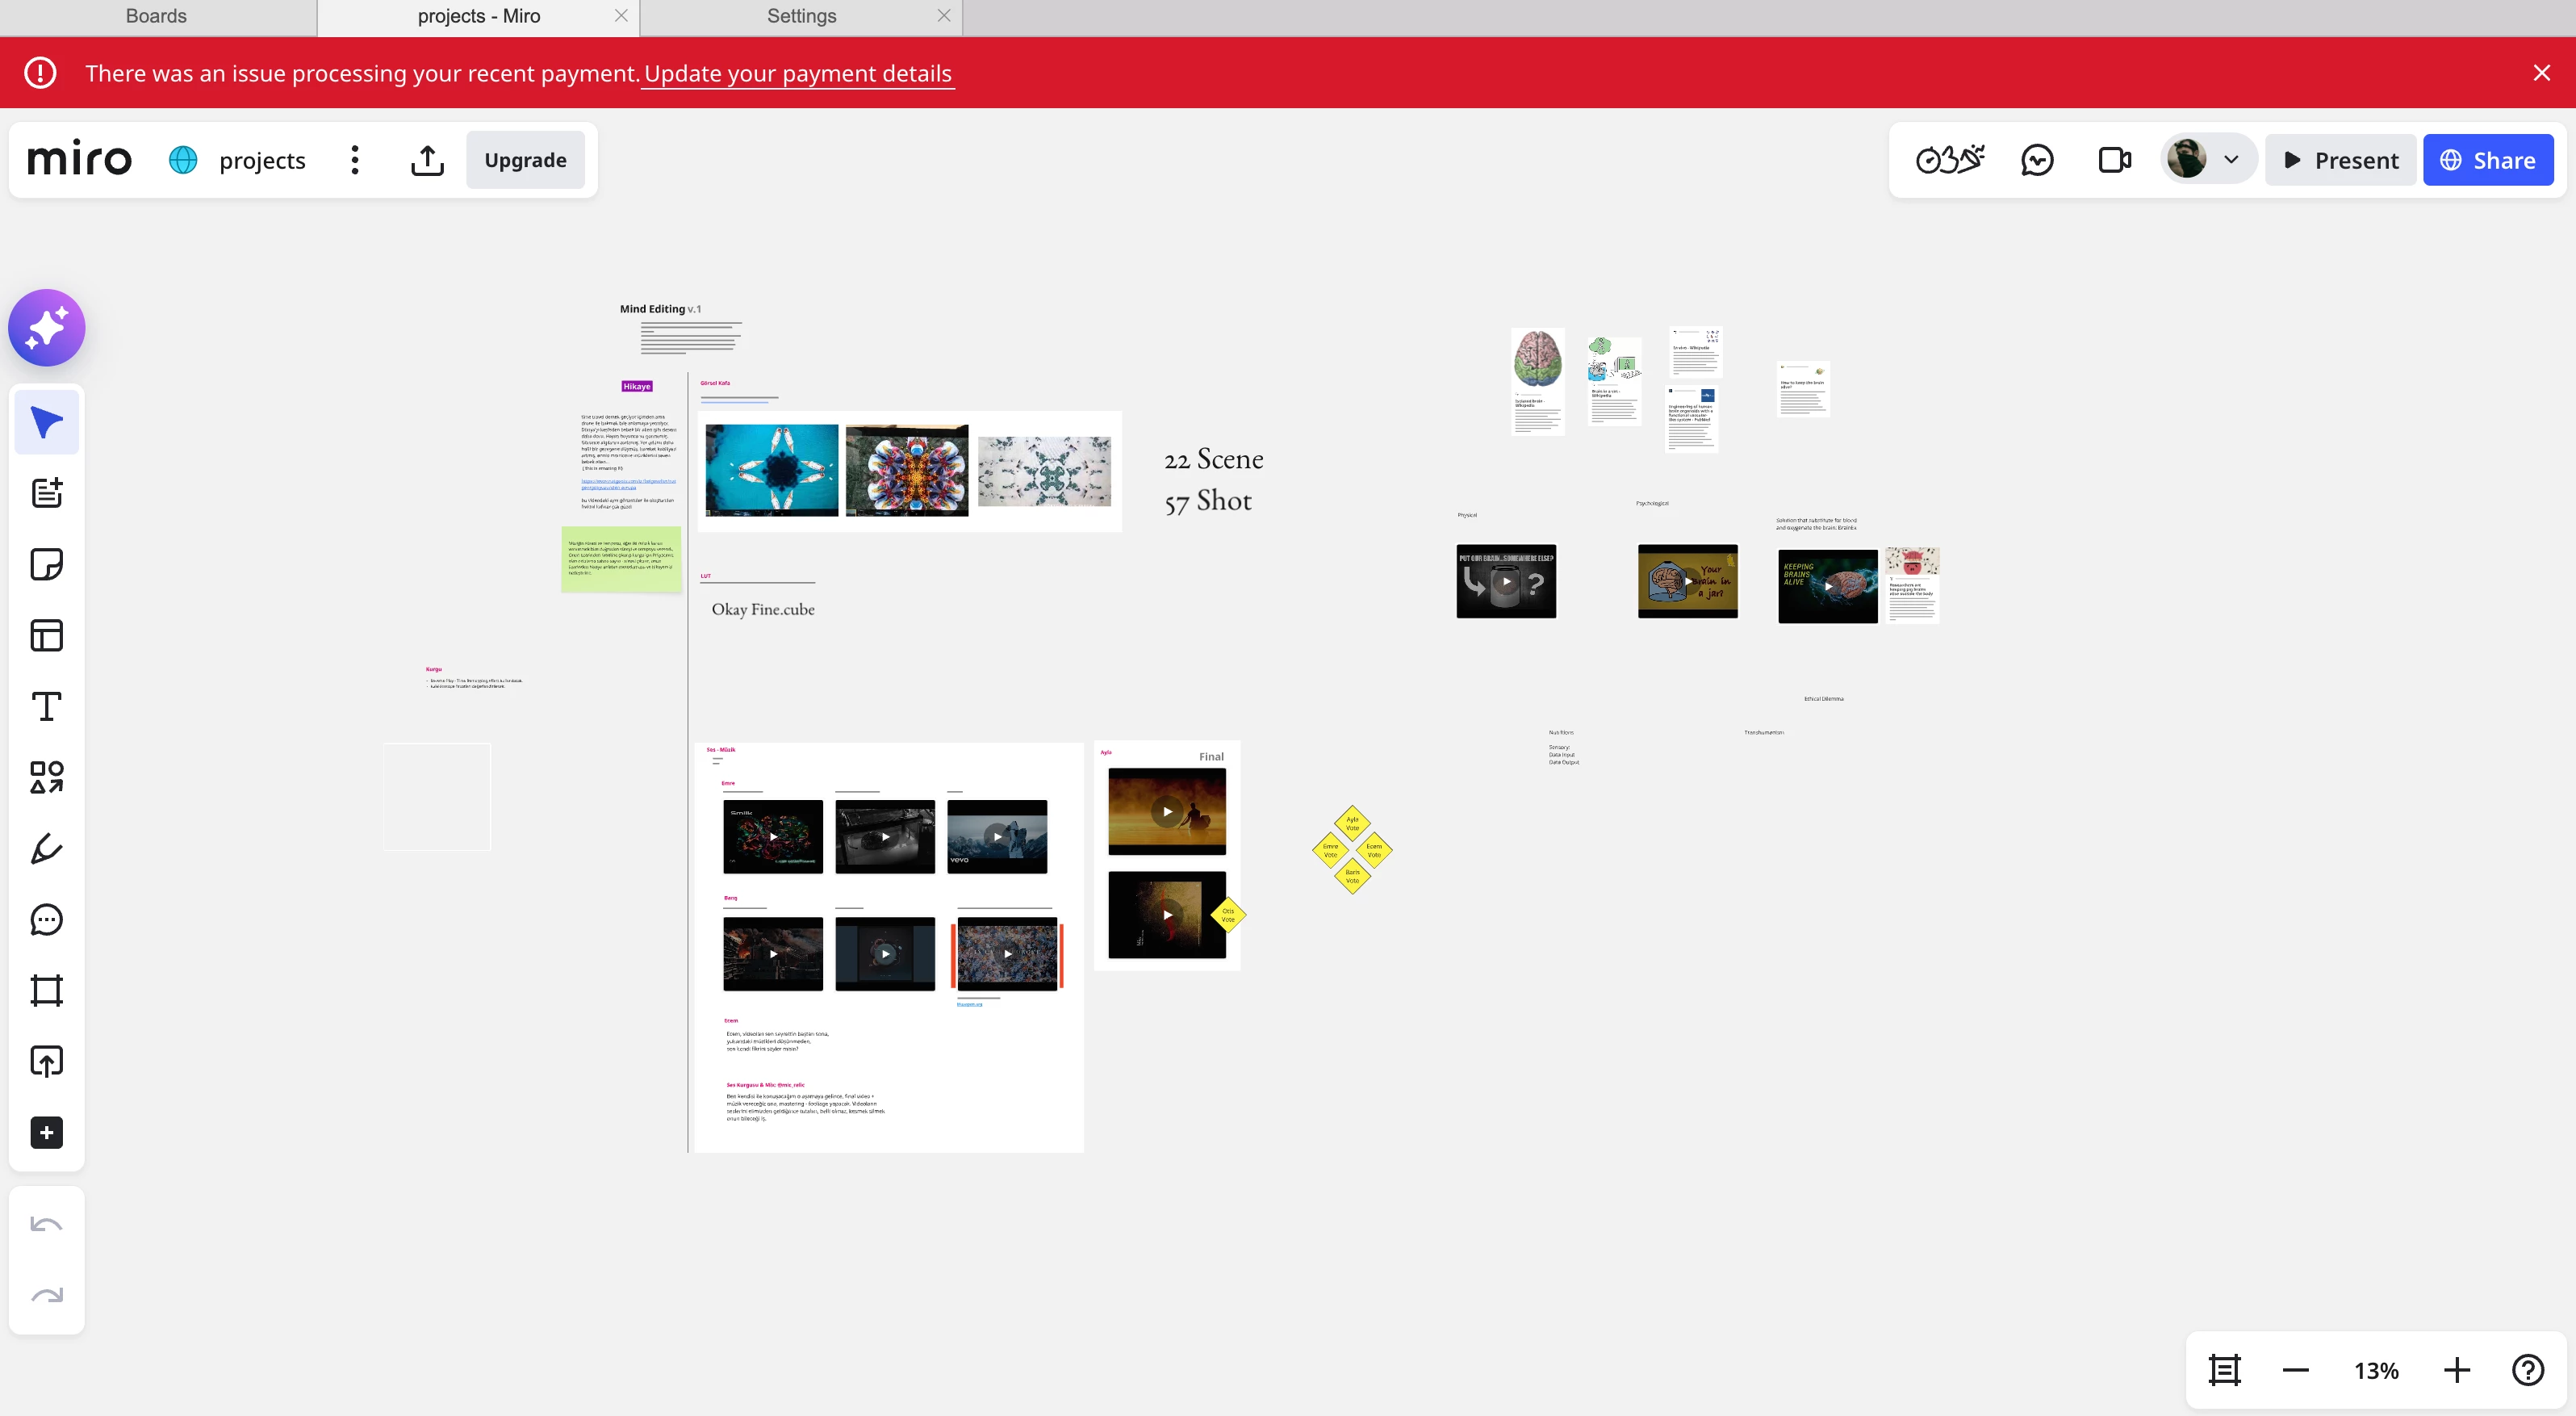Select the Pen drawing tool
Viewport: 2576px width, 1416px height.
coord(47,849)
